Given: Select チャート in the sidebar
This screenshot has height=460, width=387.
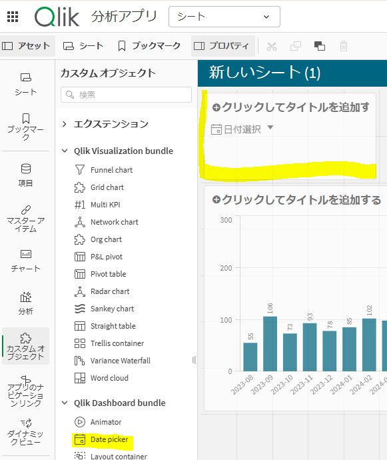Looking at the screenshot, I should pos(25,261).
